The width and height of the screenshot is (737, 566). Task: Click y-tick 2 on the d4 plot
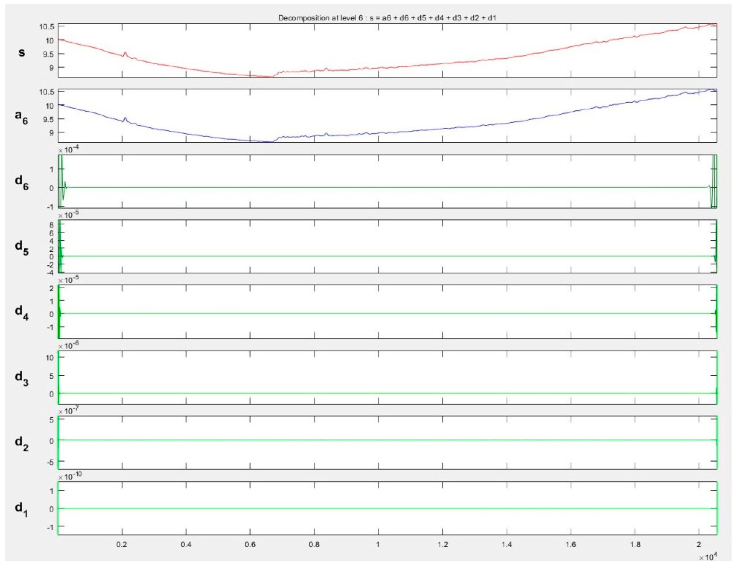pos(51,288)
